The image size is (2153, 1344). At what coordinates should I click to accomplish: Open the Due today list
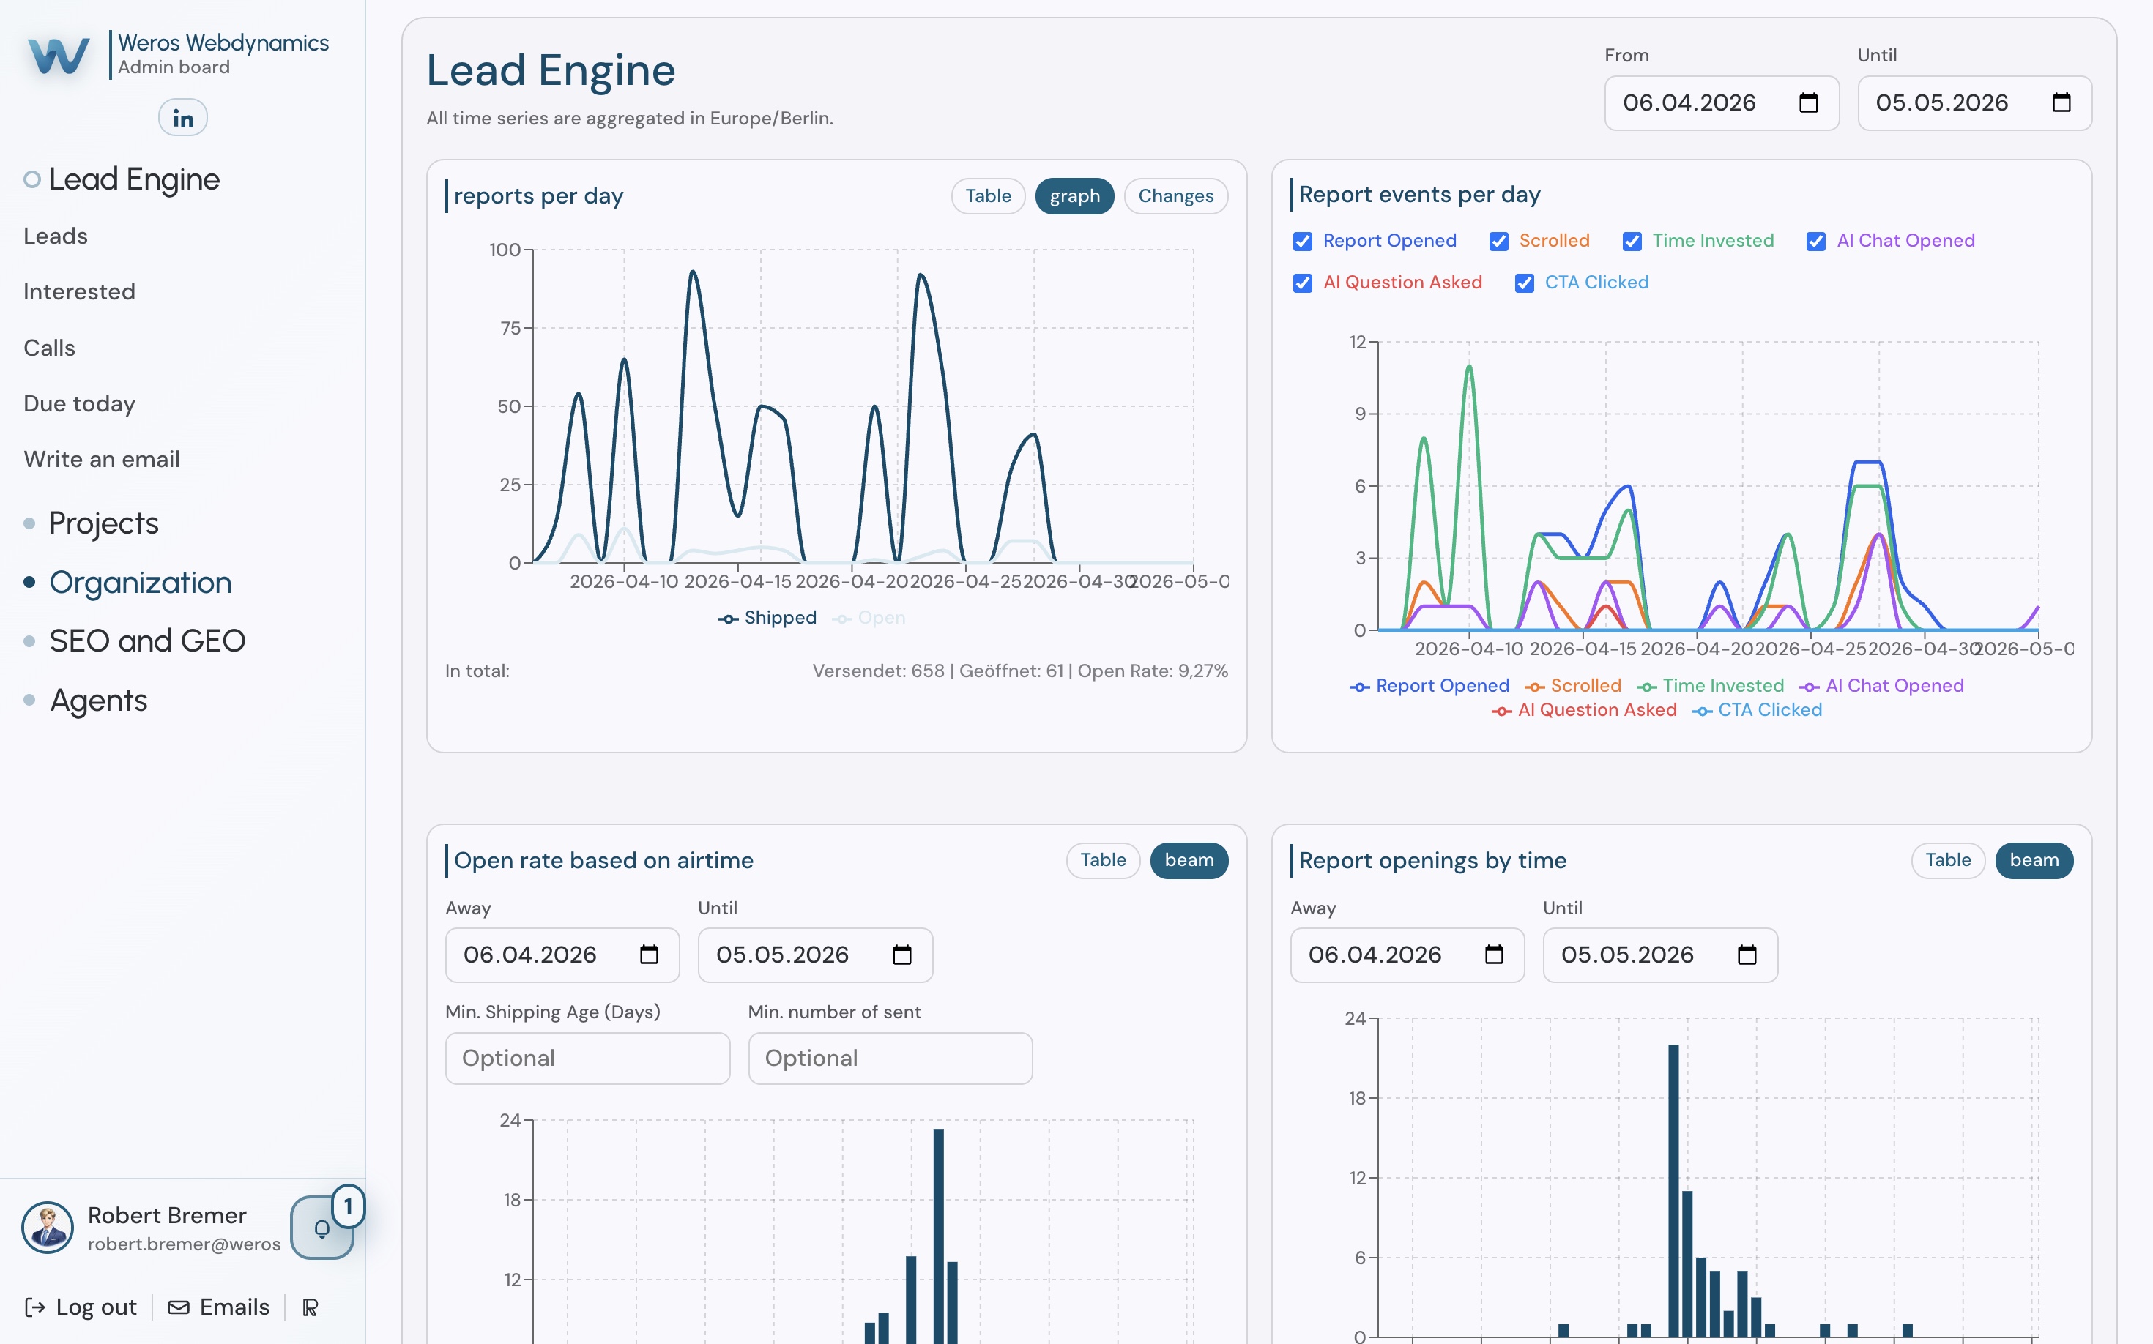(79, 403)
